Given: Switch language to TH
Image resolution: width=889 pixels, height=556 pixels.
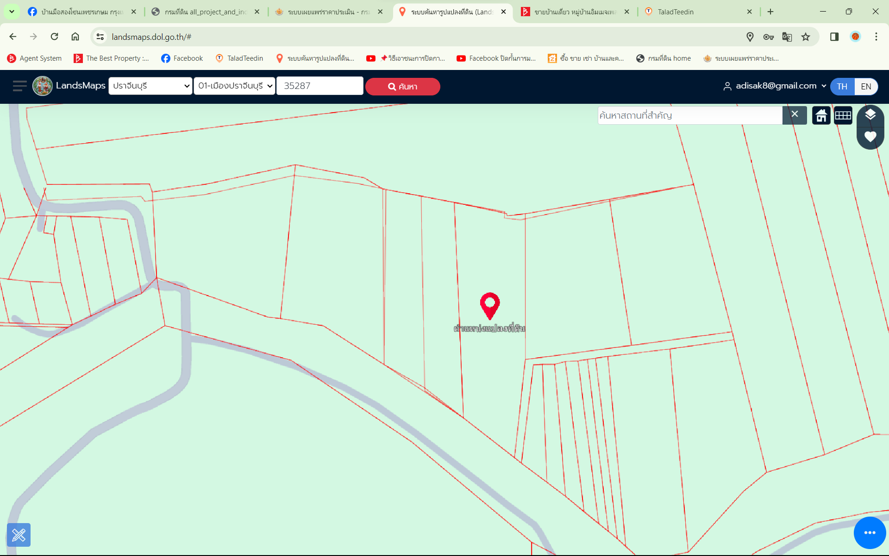Looking at the screenshot, I should pos(842,87).
